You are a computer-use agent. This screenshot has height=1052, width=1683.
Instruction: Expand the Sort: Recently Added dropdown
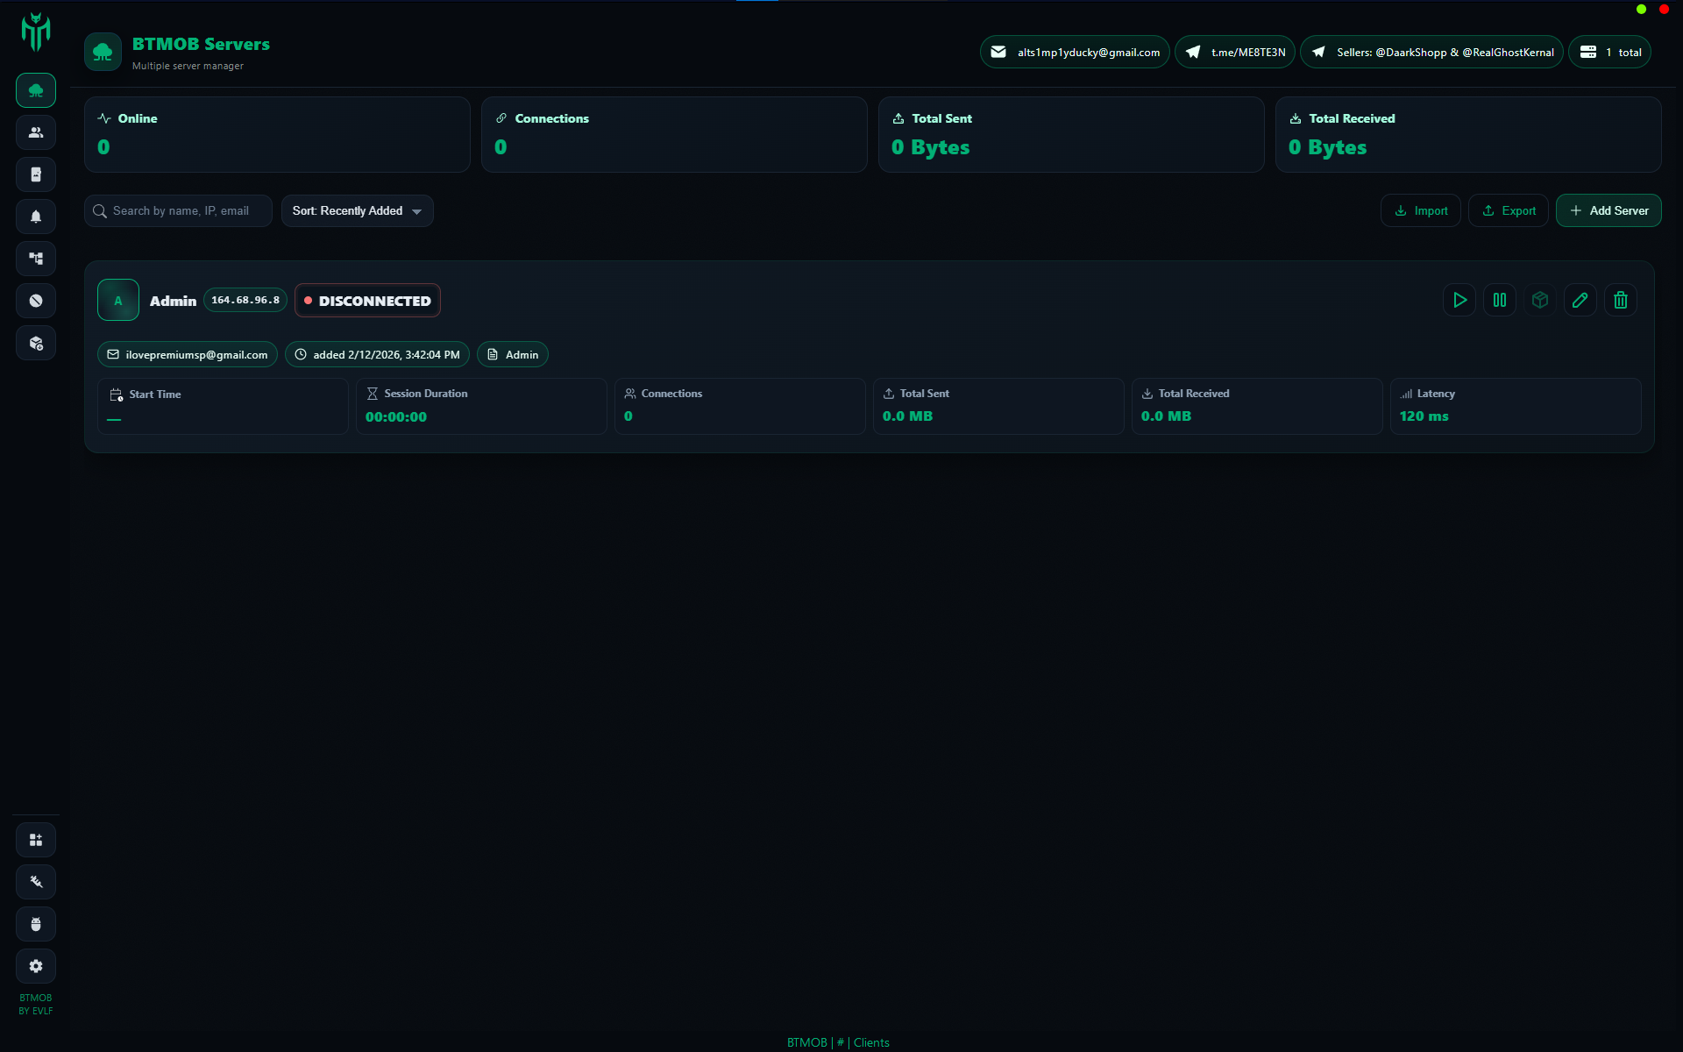point(357,211)
